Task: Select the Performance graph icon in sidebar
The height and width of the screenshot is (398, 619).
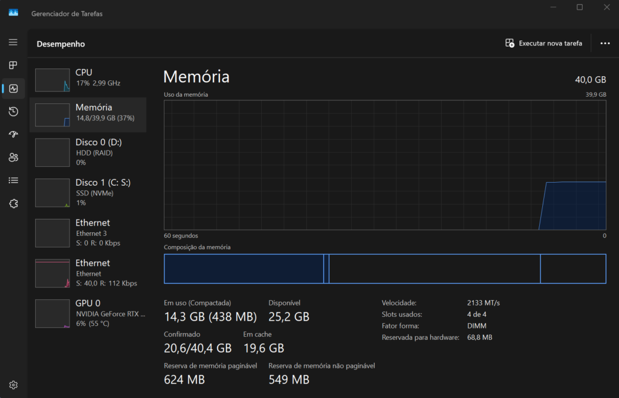Action: [x=13, y=88]
